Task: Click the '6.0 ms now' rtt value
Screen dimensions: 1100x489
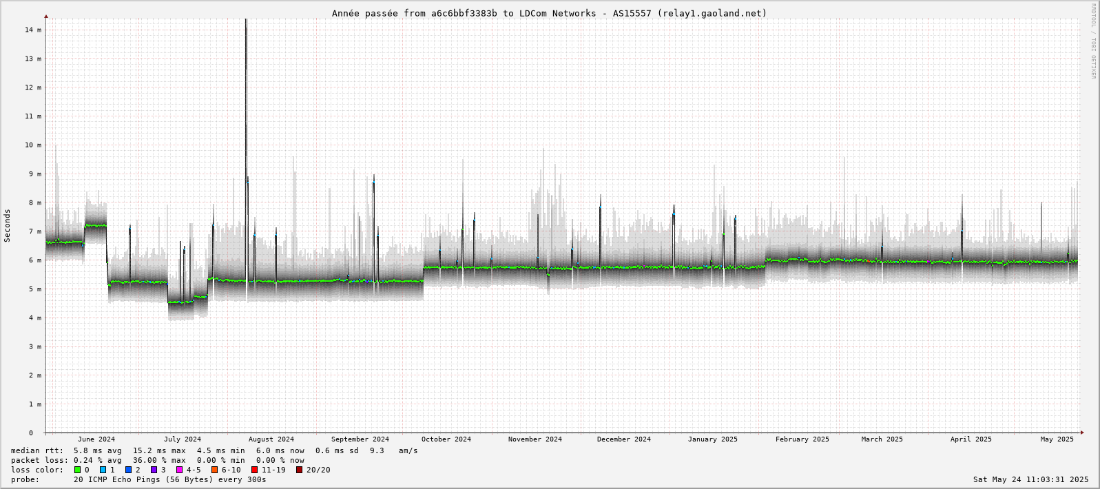Action: 280,450
